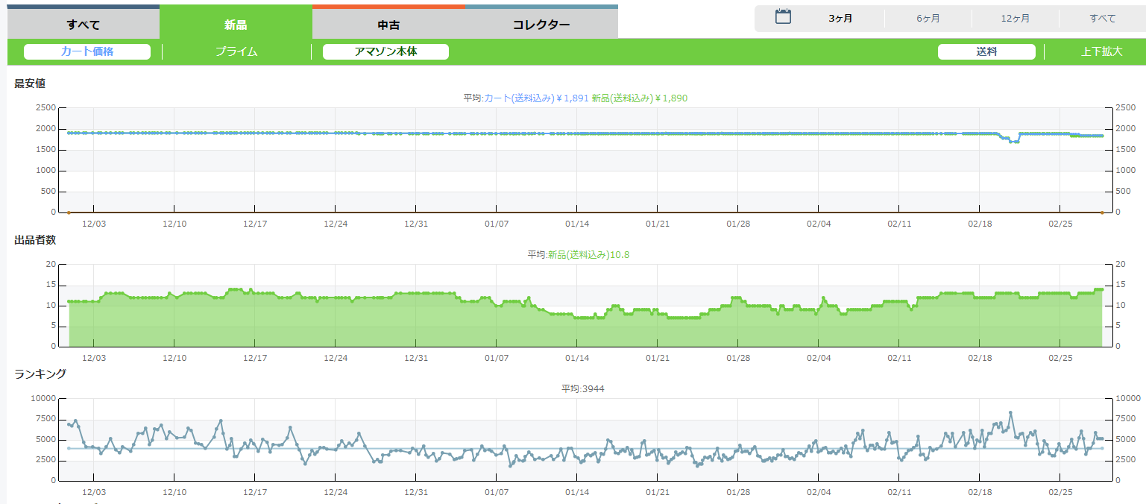
Task: Open the 中古 tab
Action: click(x=388, y=25)
